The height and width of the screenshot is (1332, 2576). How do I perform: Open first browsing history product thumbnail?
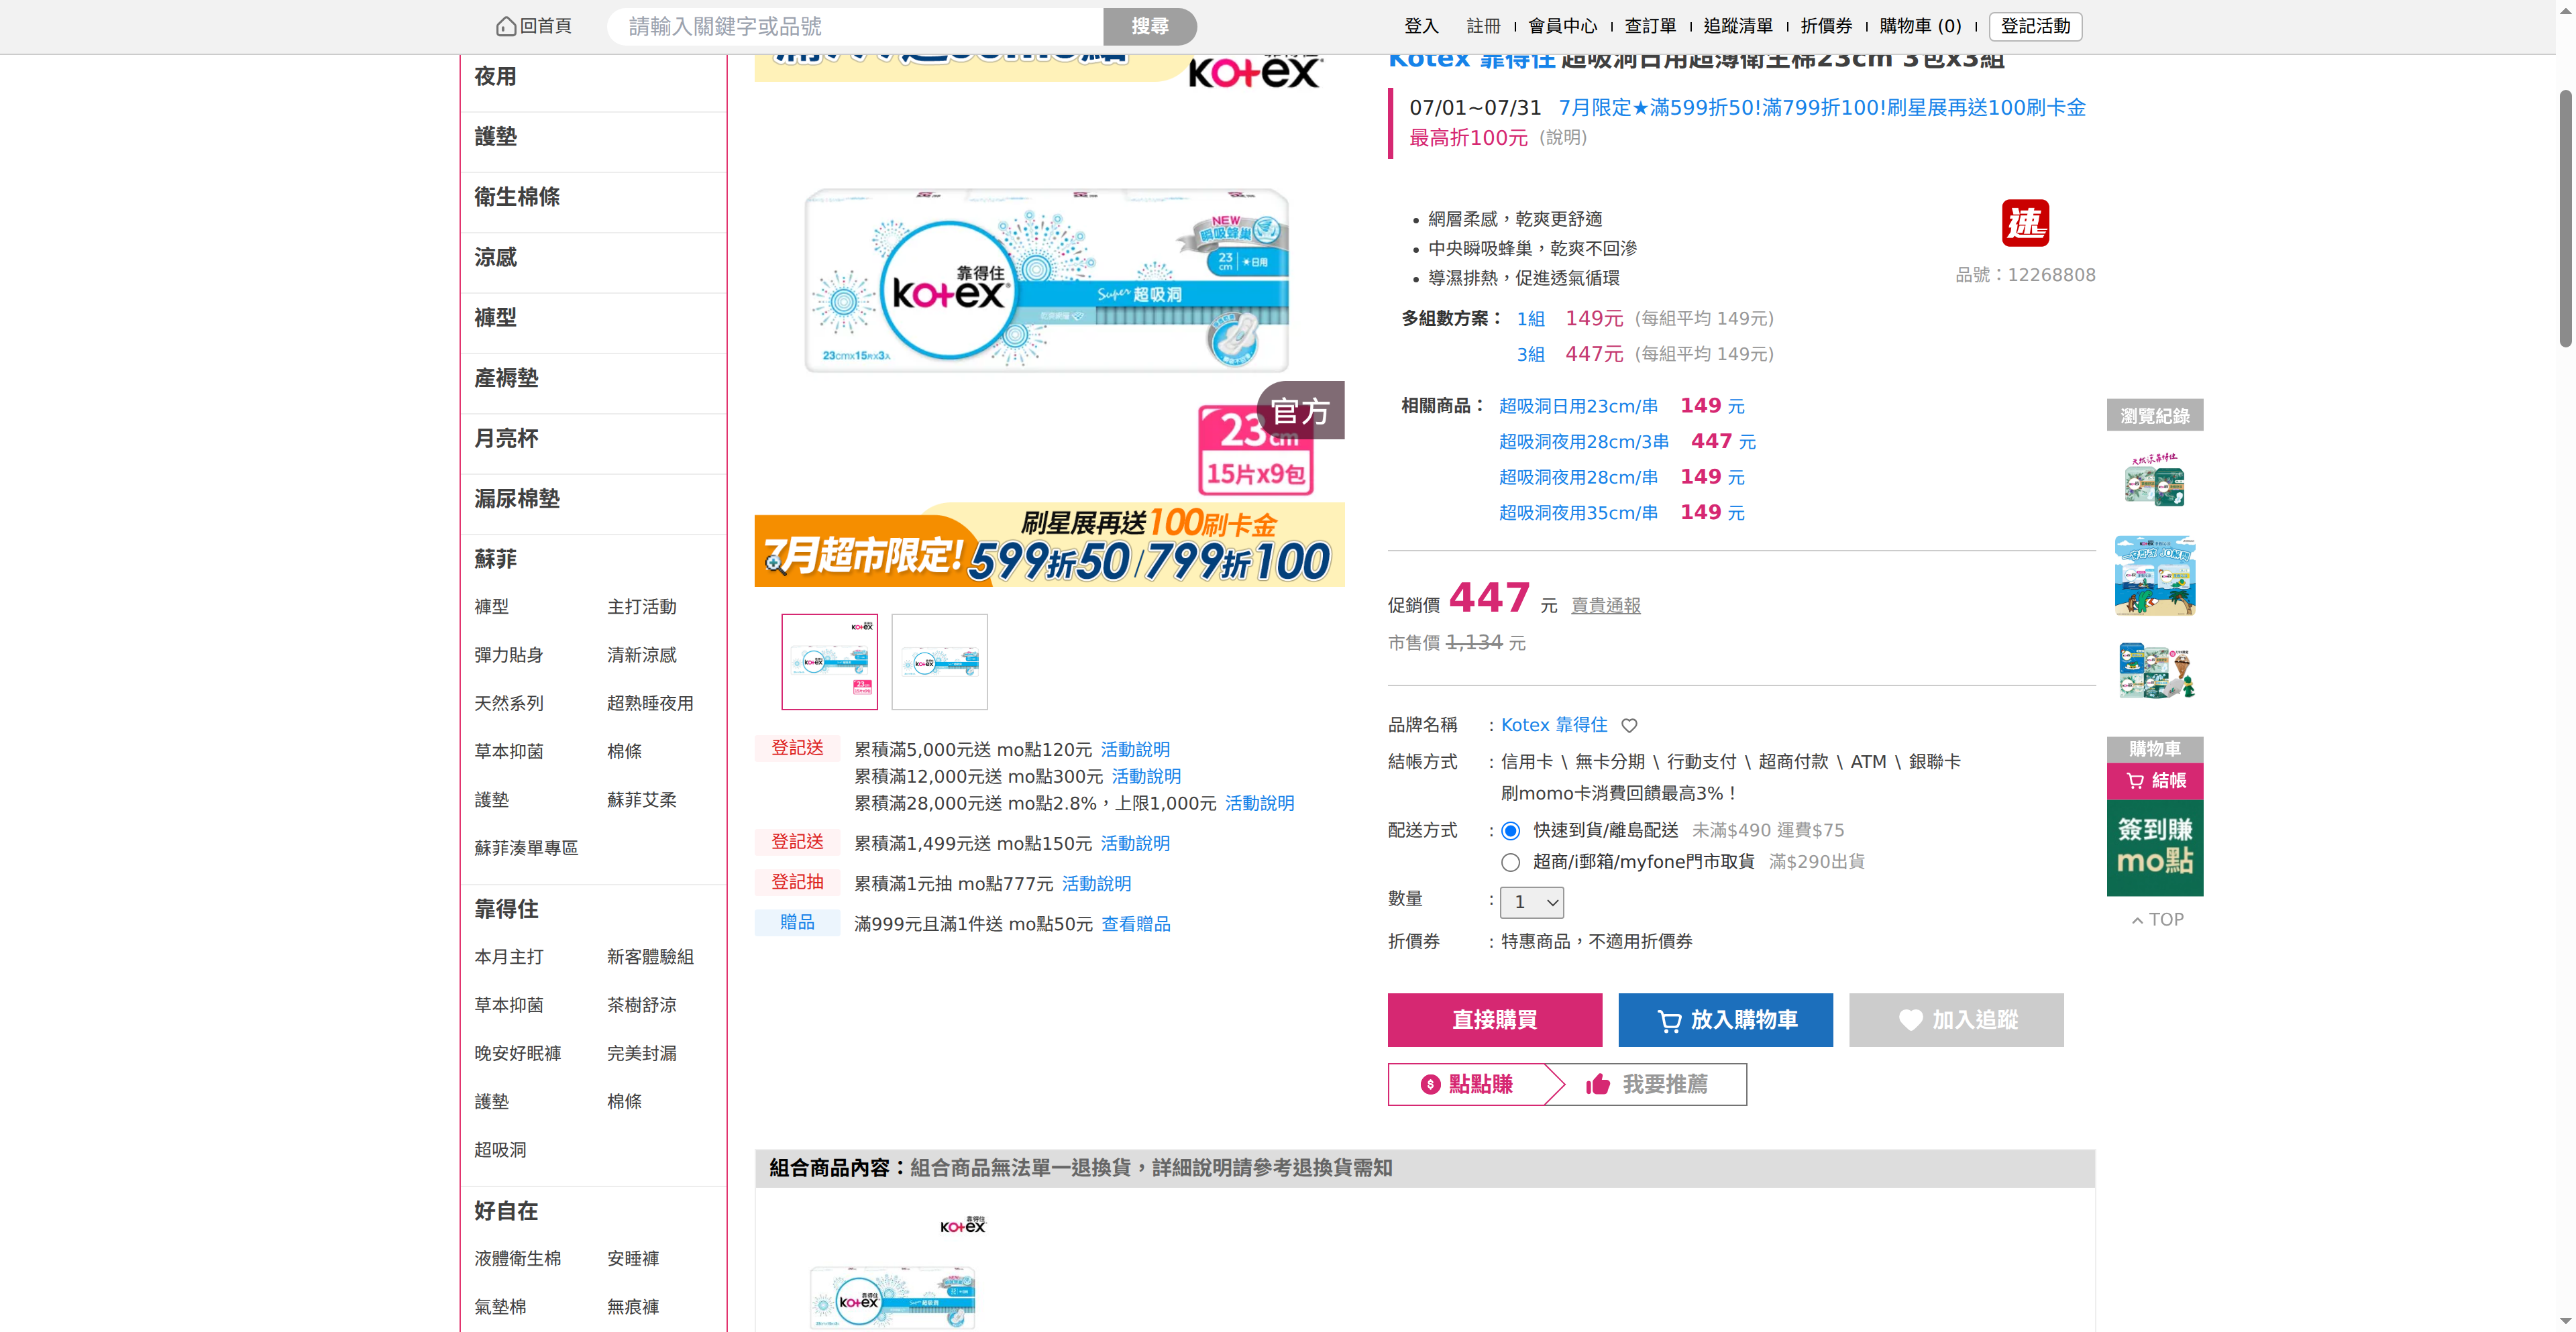[2155, 480]
